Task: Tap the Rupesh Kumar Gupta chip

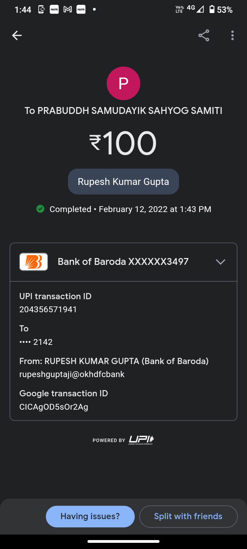Action: [x=123, y=182]
